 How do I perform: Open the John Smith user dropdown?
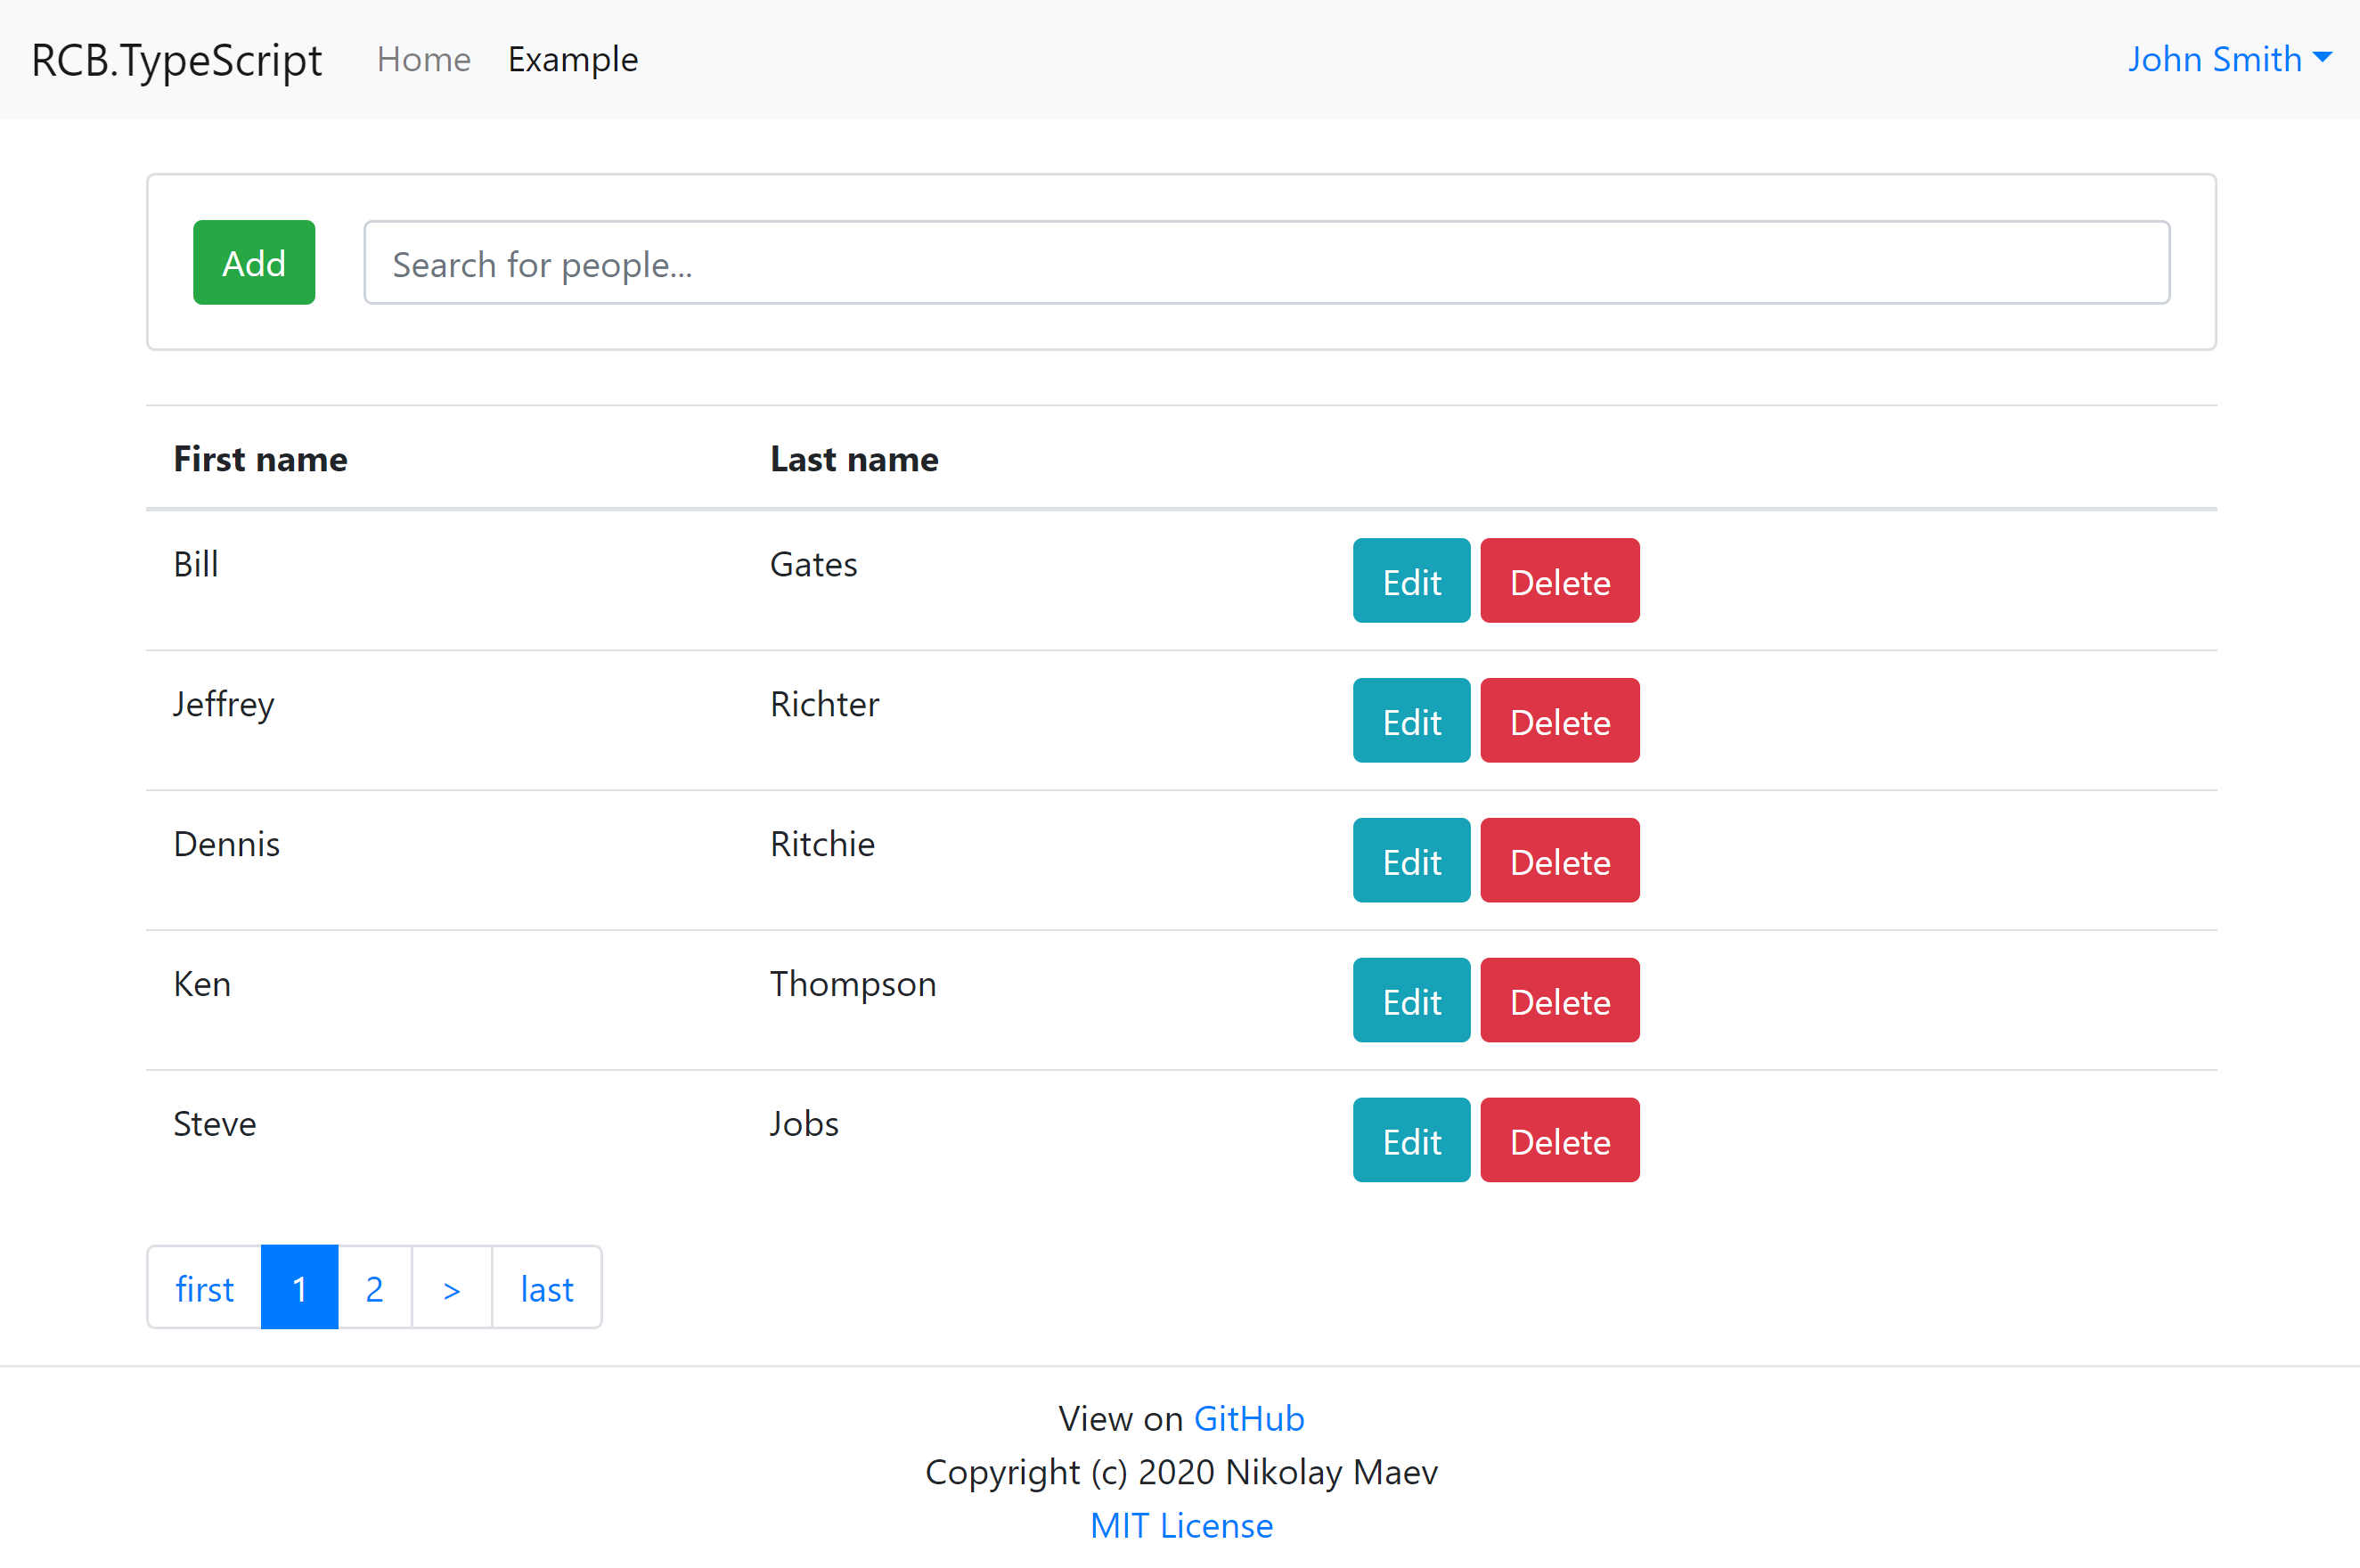2228,59
